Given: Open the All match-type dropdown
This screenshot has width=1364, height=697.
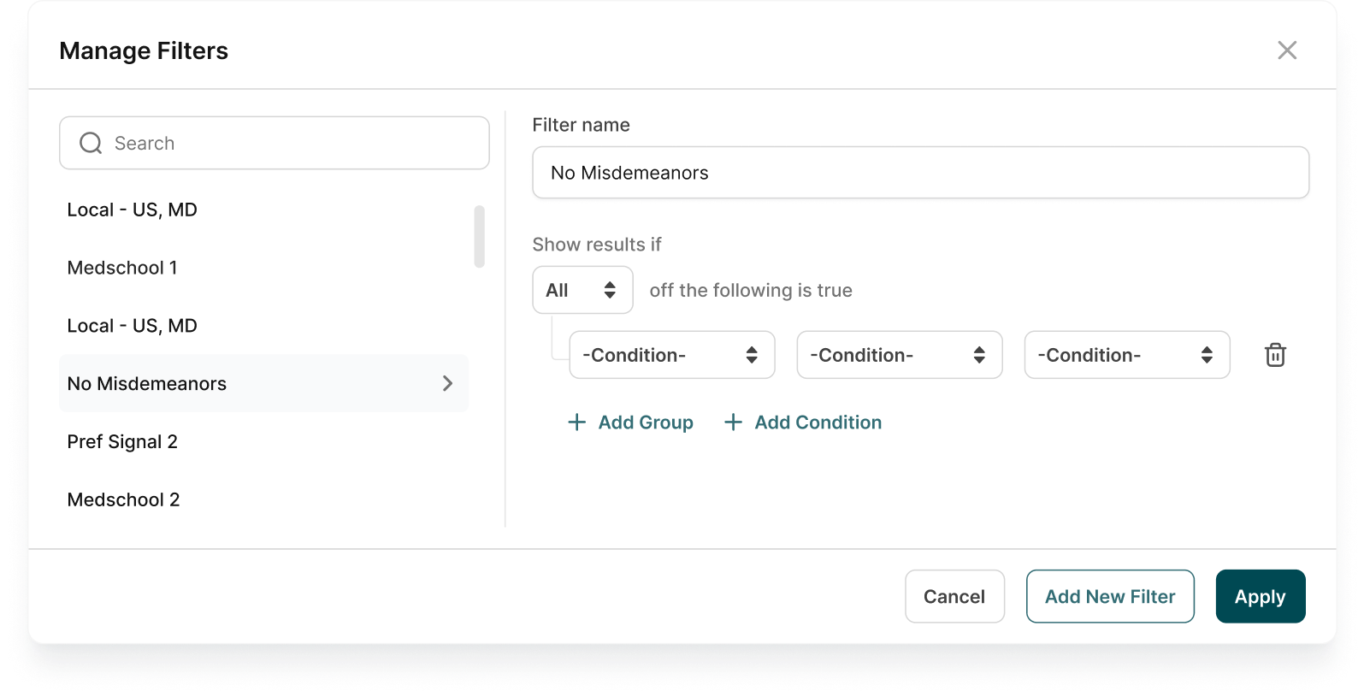Looking at the screenshot, I should (x=582, y=290).
